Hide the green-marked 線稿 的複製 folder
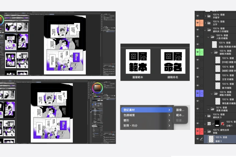236x157 pixels. (197, 52)
